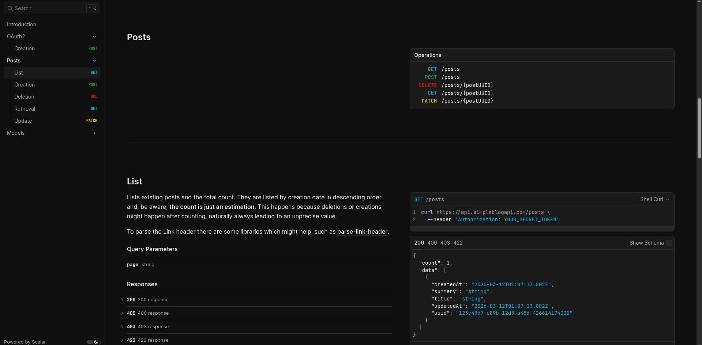Click the GET badge next to List
The image size is (702, 345).
pos(94,72)
